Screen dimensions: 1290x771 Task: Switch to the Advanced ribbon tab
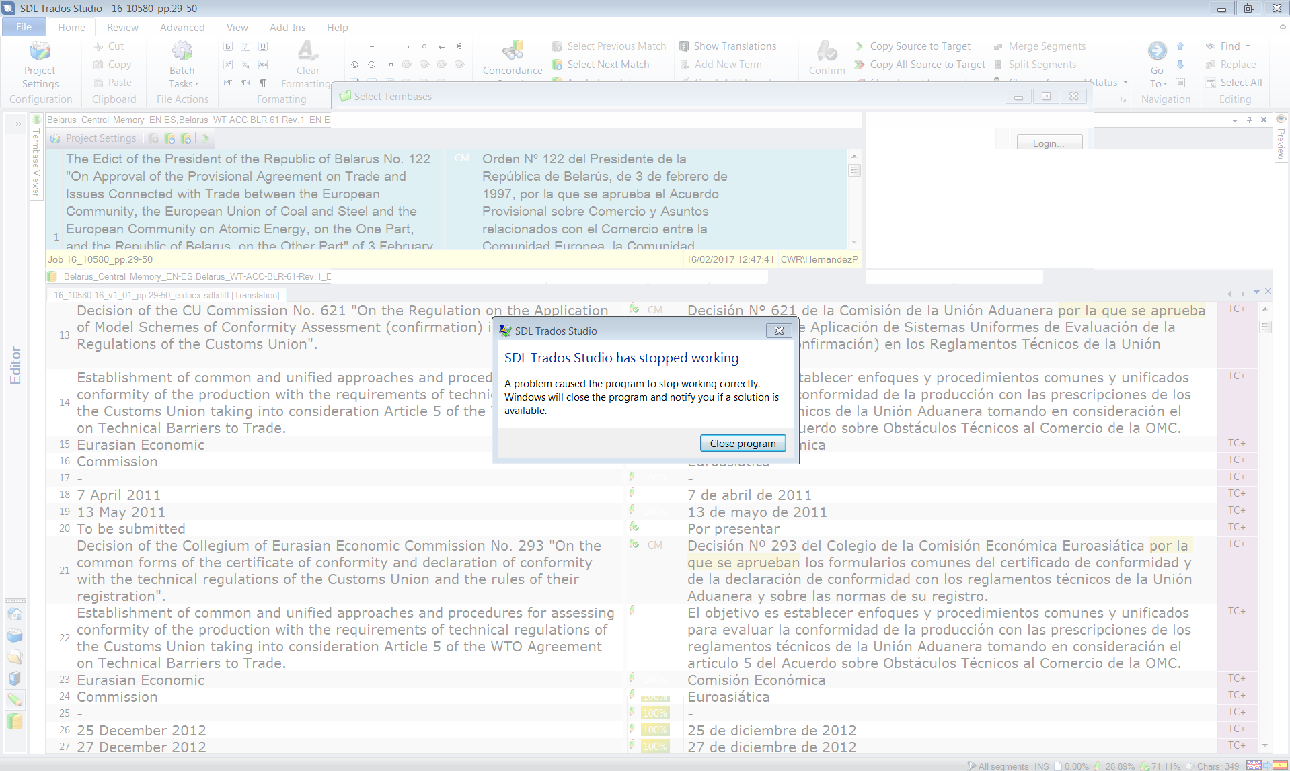pyautogui.click(x=182, y=27)
